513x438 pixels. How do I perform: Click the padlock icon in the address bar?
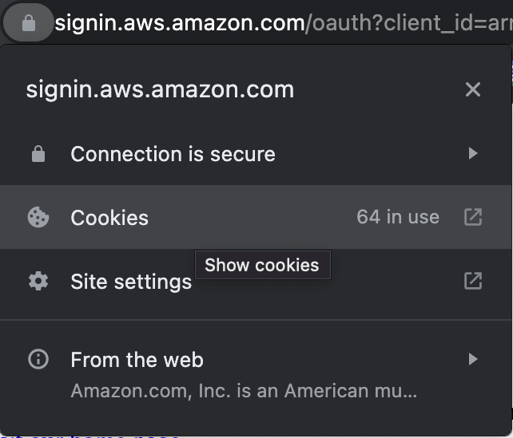pyautogui.click(x=29, y=24)
